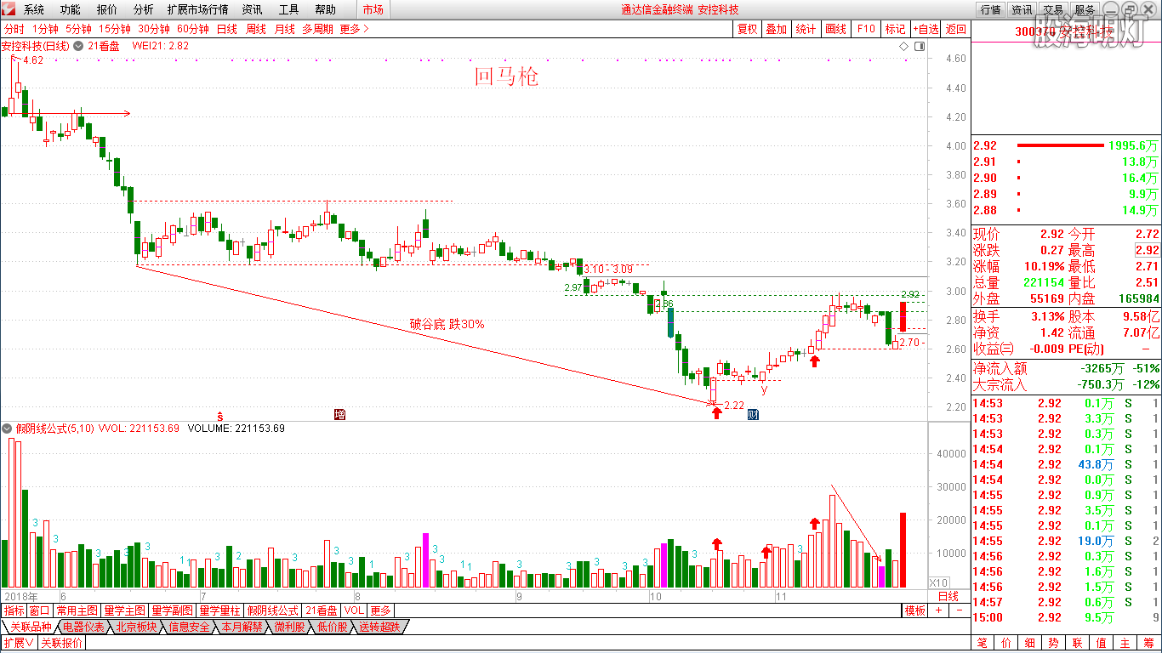Click the minus zoom-out button beside 模板

pos(959,610)
